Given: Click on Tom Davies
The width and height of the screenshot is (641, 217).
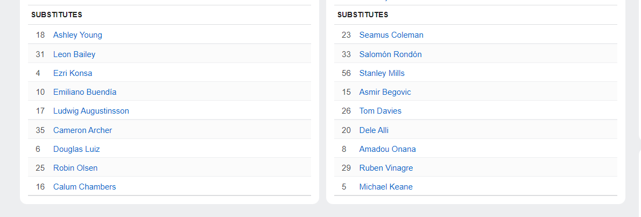Looking at the screenshot, I should (380, 111).
